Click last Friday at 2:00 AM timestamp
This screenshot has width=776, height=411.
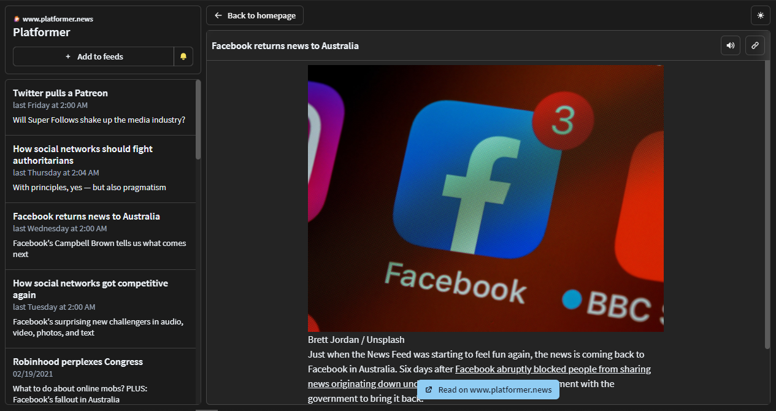point(50,106)
